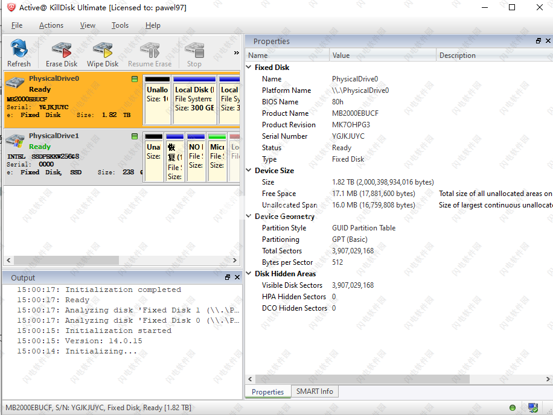Collapse the Fixed Disk property group
The image size is (553, 415).
(x=249, y=67)
